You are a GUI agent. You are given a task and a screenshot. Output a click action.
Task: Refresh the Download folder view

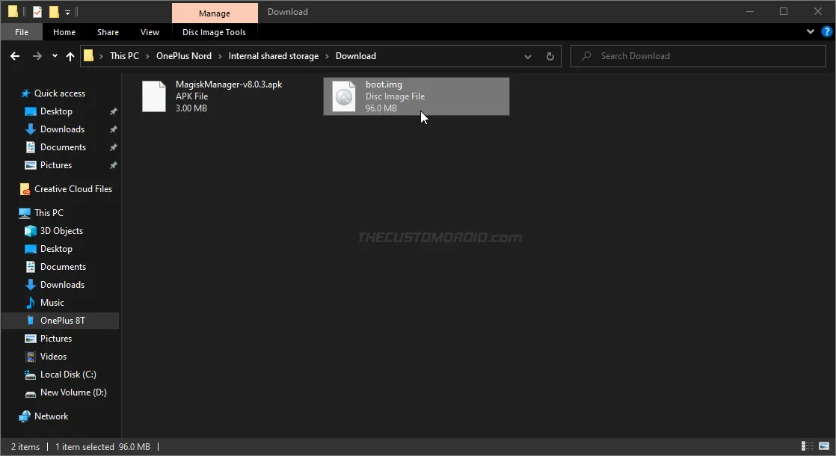pyautogui.click(x=550, y=56)
